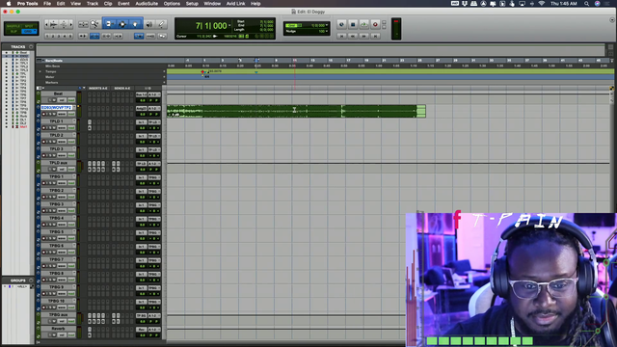617x347 pixels.
Task: Open TPLD 1 playlist selector arrow
Action: click(74, 121)
